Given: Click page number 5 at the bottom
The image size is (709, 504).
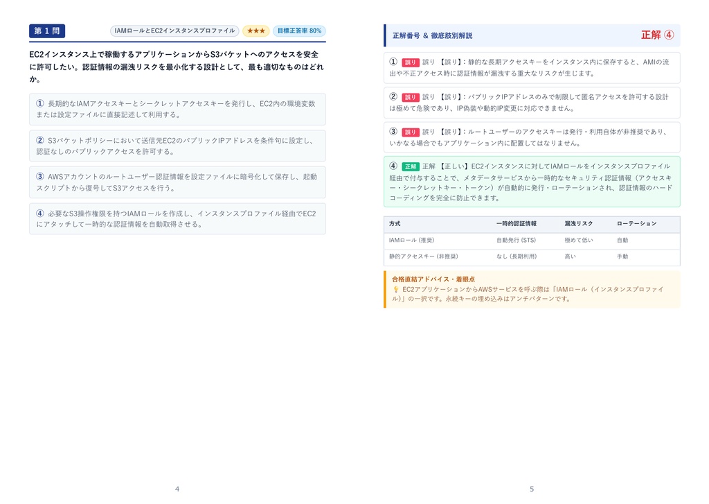Looking at the screenshot, I should click(532, 489).
